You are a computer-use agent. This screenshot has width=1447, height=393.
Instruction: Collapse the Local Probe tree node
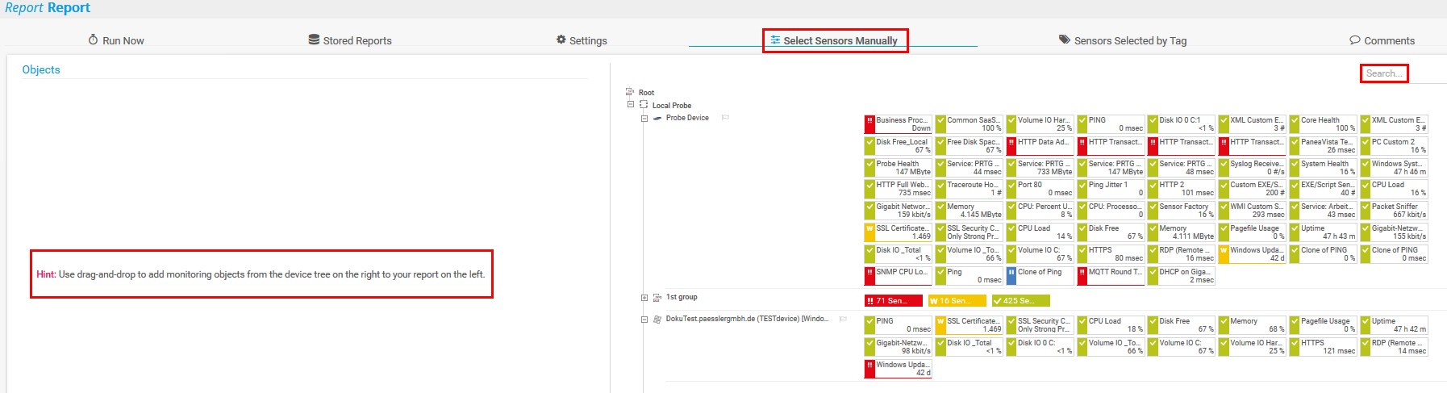click(631, 105)
